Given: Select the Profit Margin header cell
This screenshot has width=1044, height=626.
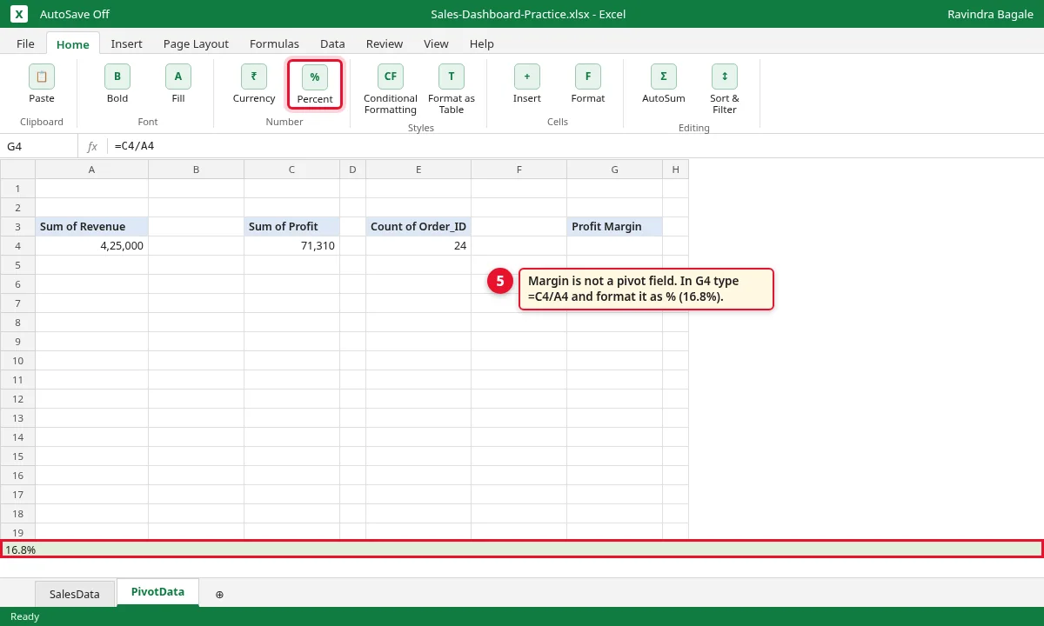Looking at the screenshot, I should pyautogui.click(x=615, y=227).
